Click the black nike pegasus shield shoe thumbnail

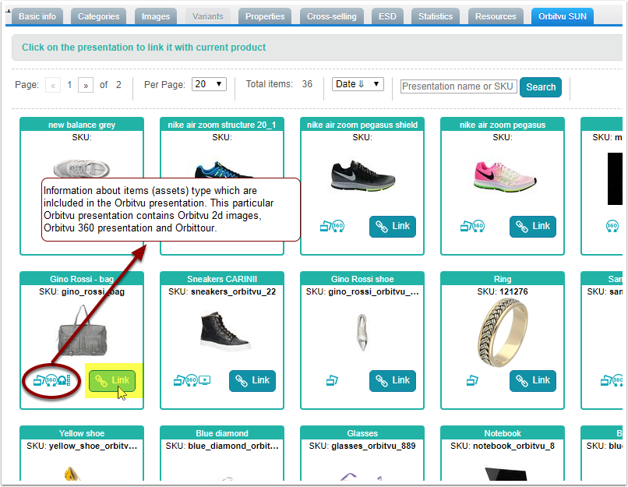tap(363, 175)
